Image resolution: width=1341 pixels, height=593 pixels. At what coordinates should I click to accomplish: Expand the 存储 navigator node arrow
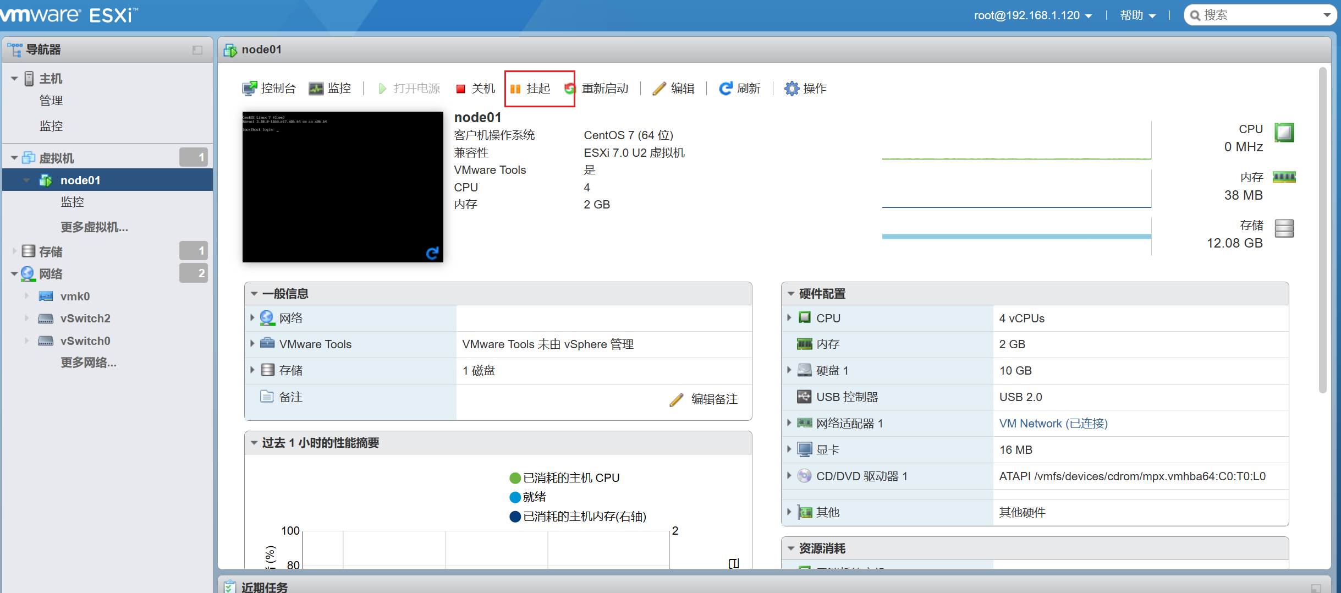(x=15, y=251)
